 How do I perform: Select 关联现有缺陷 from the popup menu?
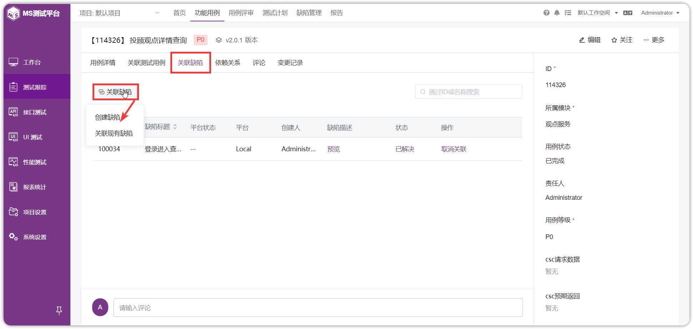tap(114, 133)
